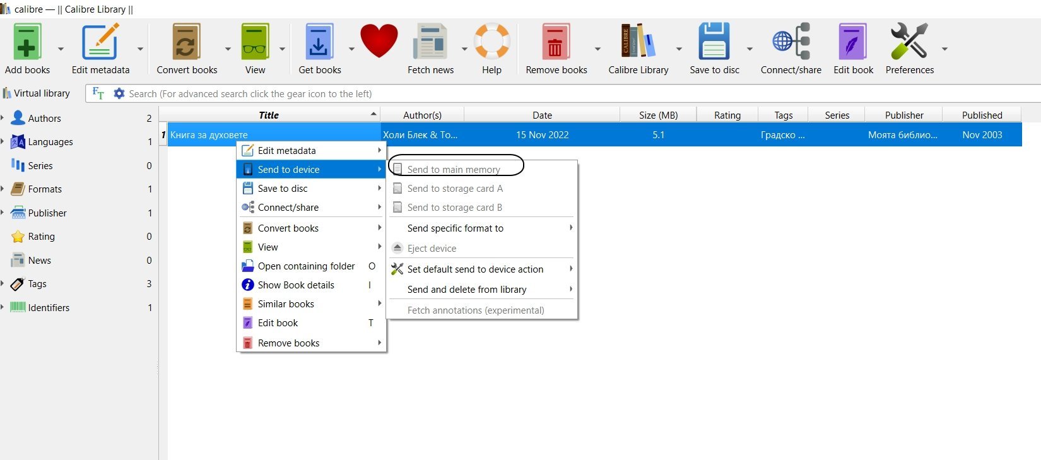The width and height of the screenshot is (1041, 460).
Task: Choose Set default send to device action
Action: 482,269
